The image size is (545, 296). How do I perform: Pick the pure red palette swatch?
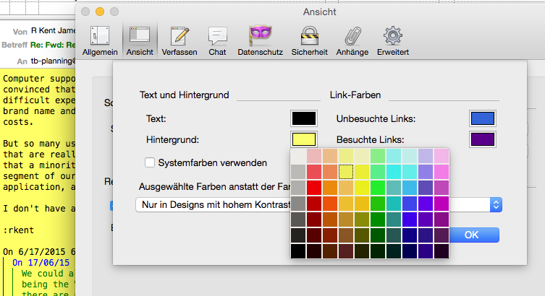tap(314, 188)
